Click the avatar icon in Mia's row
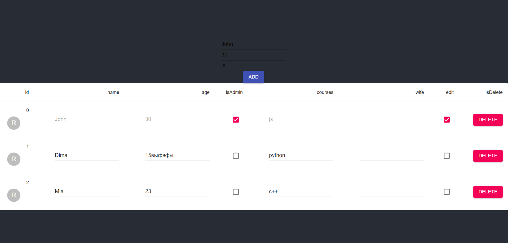The image size is (508, 243). [x=14, y=195]
